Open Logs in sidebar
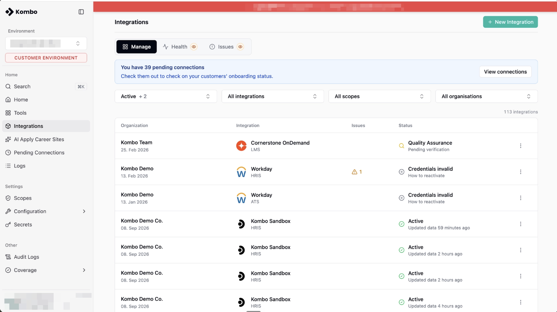Image resolution: width=557 pixels, height=312 pixels. coord(46,166)
